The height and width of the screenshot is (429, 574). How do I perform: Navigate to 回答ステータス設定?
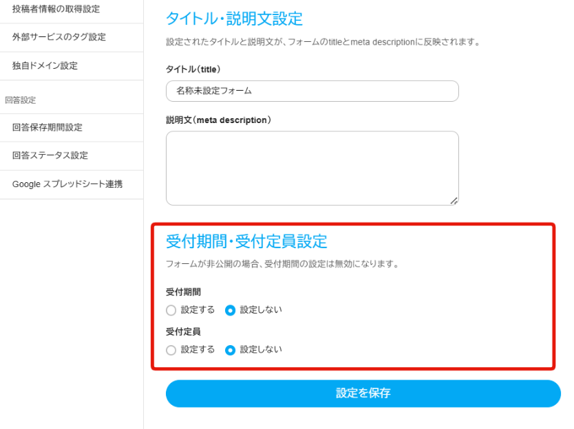[50, 155]
